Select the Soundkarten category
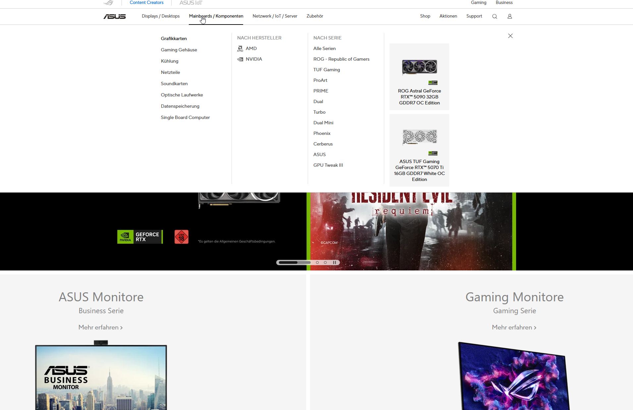Image resolution: width=633 pixels, height=410 pixels. tap(174, 84)
